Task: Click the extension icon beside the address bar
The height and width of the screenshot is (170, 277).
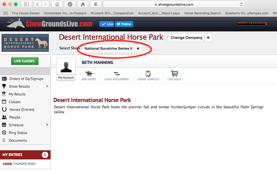Action: 96,4
